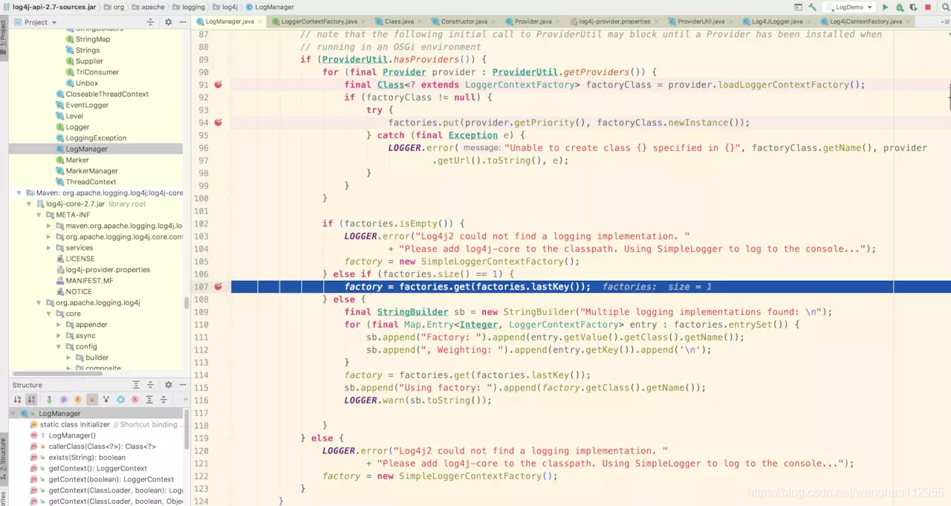Screen dimensions: 951x506
Task: Open Project panel settings gear
Action: [169, 22]
